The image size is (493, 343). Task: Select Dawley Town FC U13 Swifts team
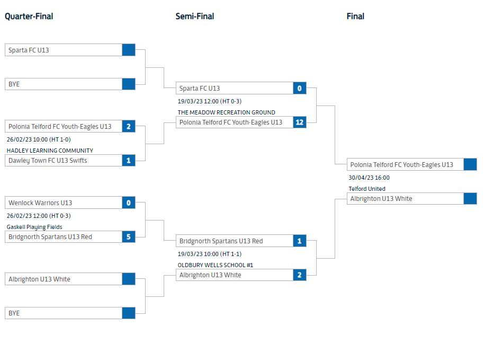(x=48, y=161)
